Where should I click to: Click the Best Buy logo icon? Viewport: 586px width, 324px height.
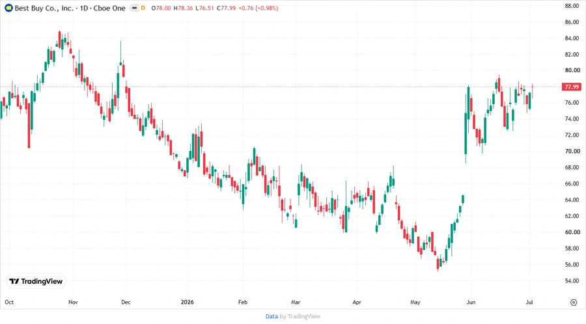coord(8,8)
